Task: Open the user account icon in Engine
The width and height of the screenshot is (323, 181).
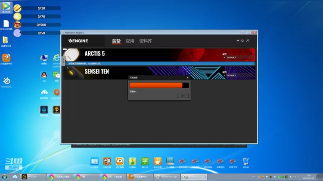Action: tap(248, 40)
